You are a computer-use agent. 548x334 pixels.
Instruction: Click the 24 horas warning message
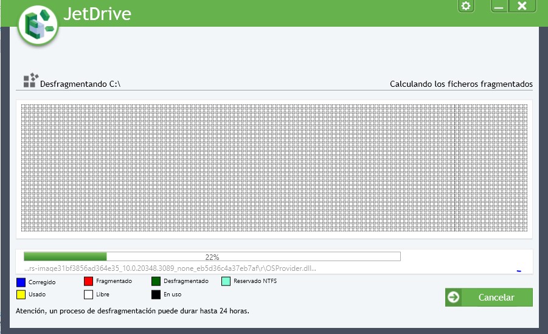[132, 311]
